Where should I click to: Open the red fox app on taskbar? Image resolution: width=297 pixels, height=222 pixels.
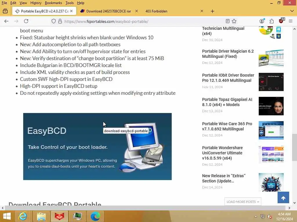coord(59,216)
